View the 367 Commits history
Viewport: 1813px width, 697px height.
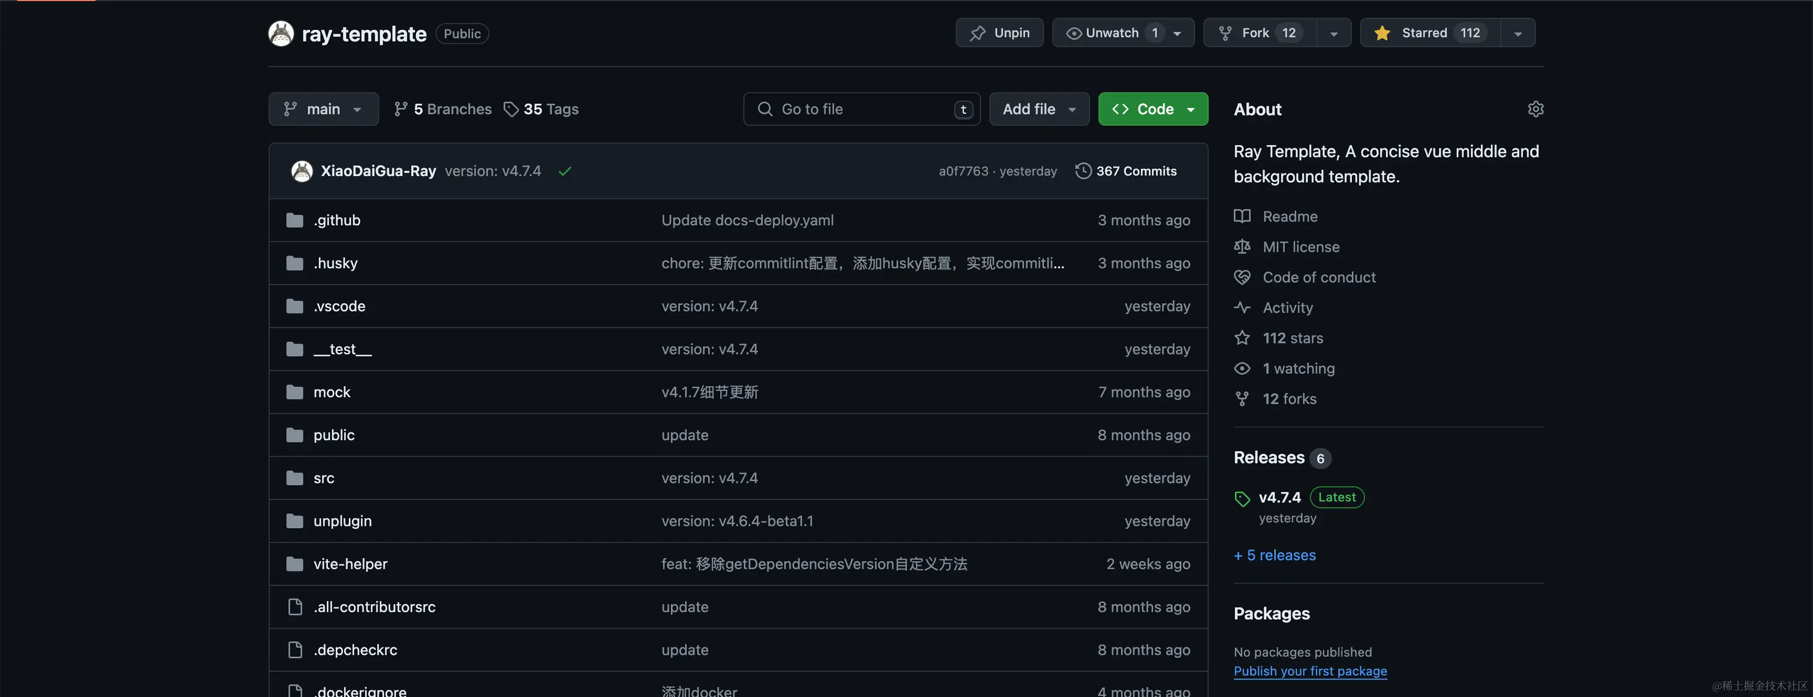1126,171
